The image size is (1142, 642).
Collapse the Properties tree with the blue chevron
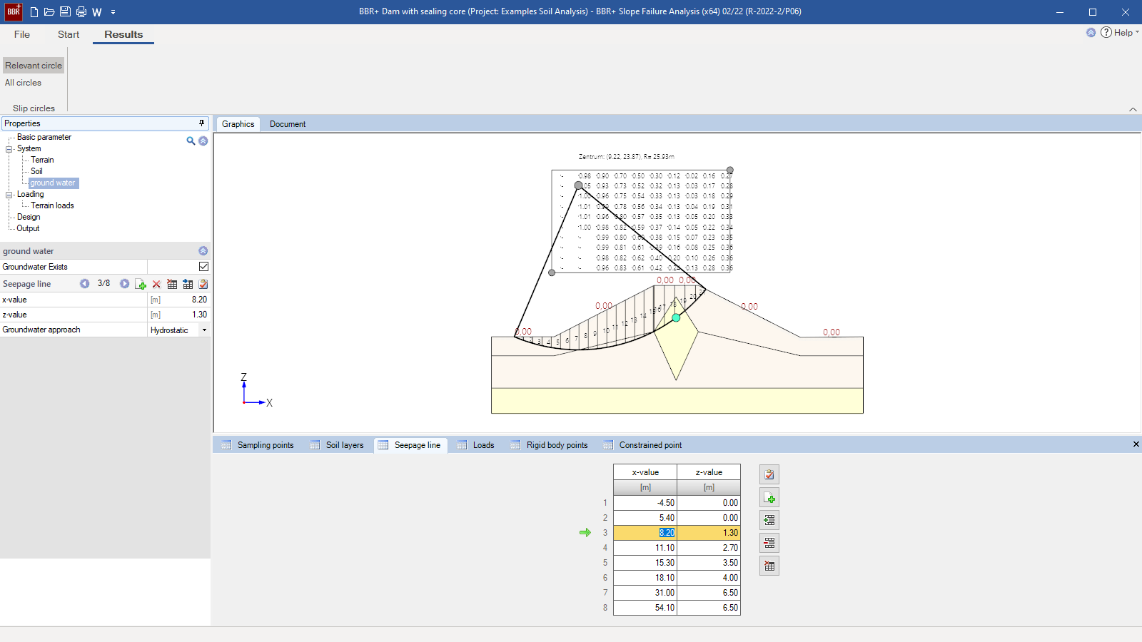click(x=203, y=141)
